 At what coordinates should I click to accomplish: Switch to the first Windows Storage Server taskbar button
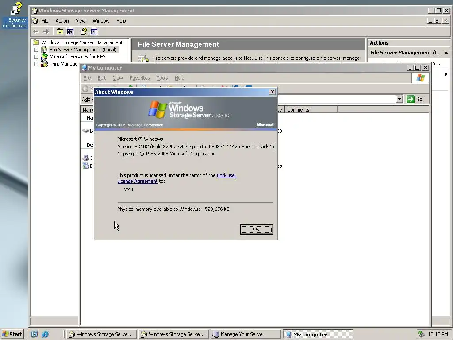(x=102, y=334)
